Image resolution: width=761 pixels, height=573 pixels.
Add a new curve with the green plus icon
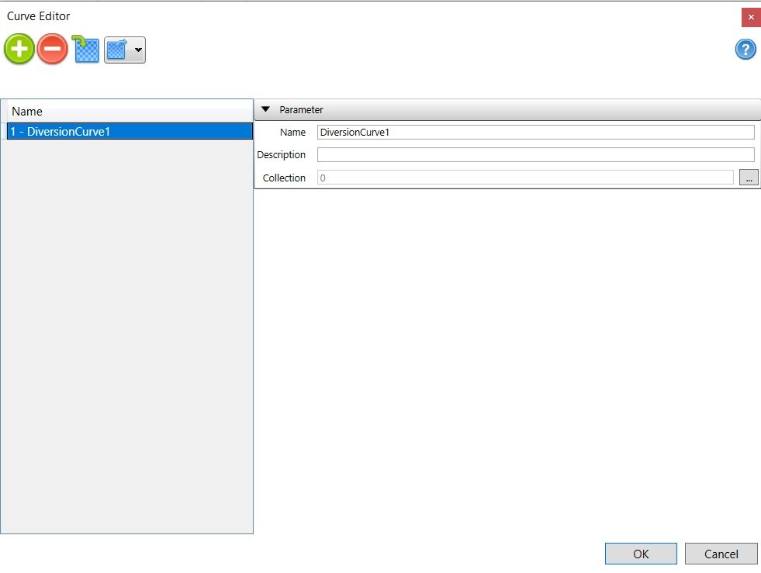tap(19, 49)
